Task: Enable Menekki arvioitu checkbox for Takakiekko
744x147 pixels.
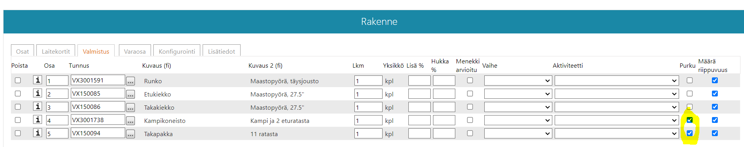Action: pos(470,107)
